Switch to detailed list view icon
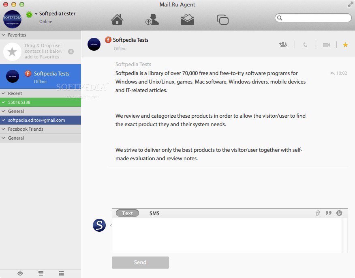The width and height of the screenshot is (355, 278). [61, 274]
